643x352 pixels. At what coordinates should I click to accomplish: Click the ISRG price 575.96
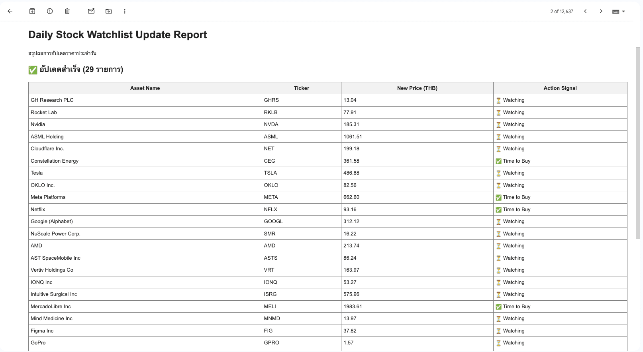417,294
